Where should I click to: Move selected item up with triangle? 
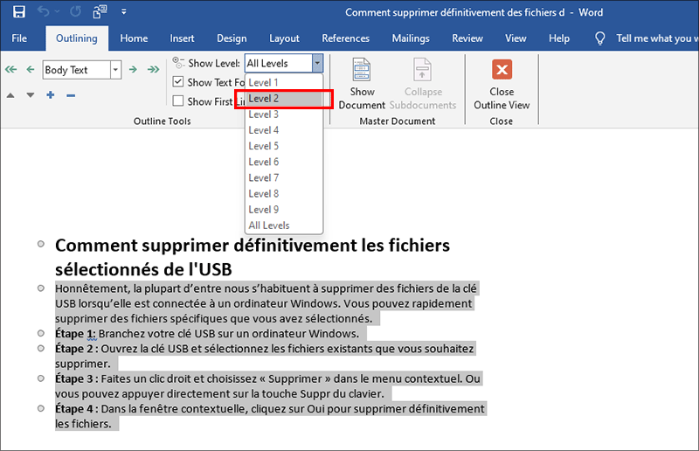[x=10, y=95]
